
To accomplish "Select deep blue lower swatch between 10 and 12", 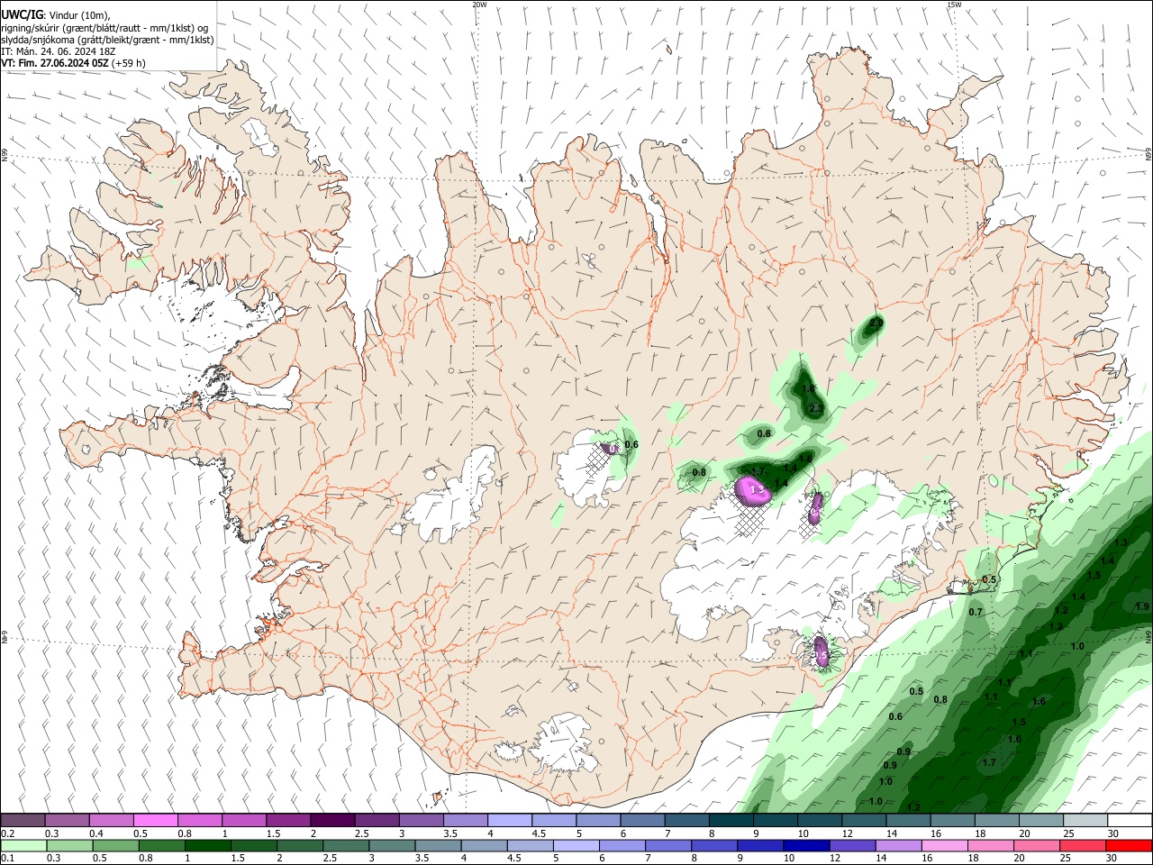I will tap(807, 845).
